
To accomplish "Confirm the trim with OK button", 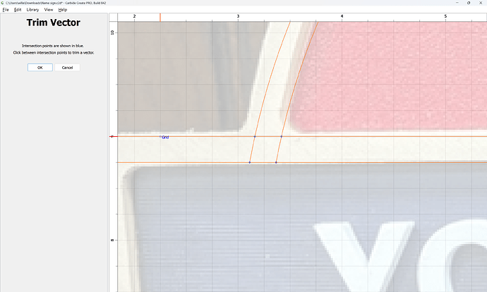I will (x=40, y=68).
